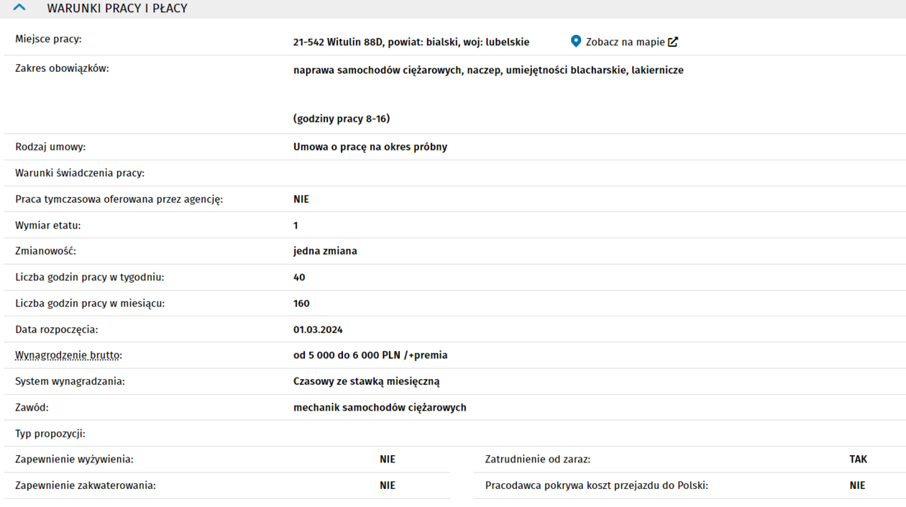Viewport: 906px width, 507px height.
Task: Click the "NIE" value for "Zapewnienie zakwaterowania"
Action: [x=388, y=485]
